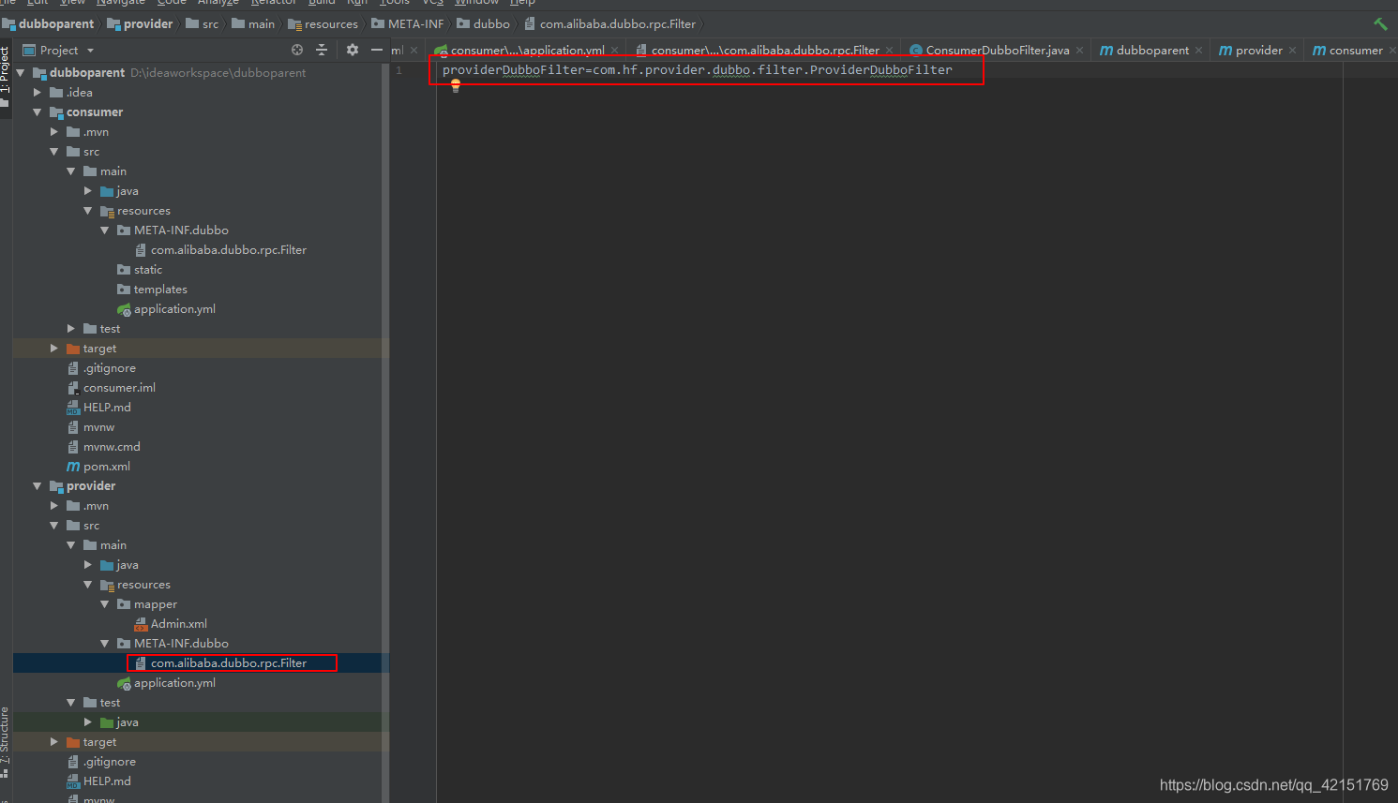Close the provider editor tab
This screenshot has width=1398, height=803.
(1292, 50)
